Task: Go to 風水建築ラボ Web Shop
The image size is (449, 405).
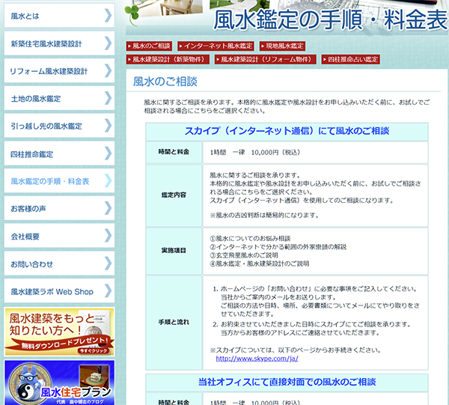Action: 52,292
